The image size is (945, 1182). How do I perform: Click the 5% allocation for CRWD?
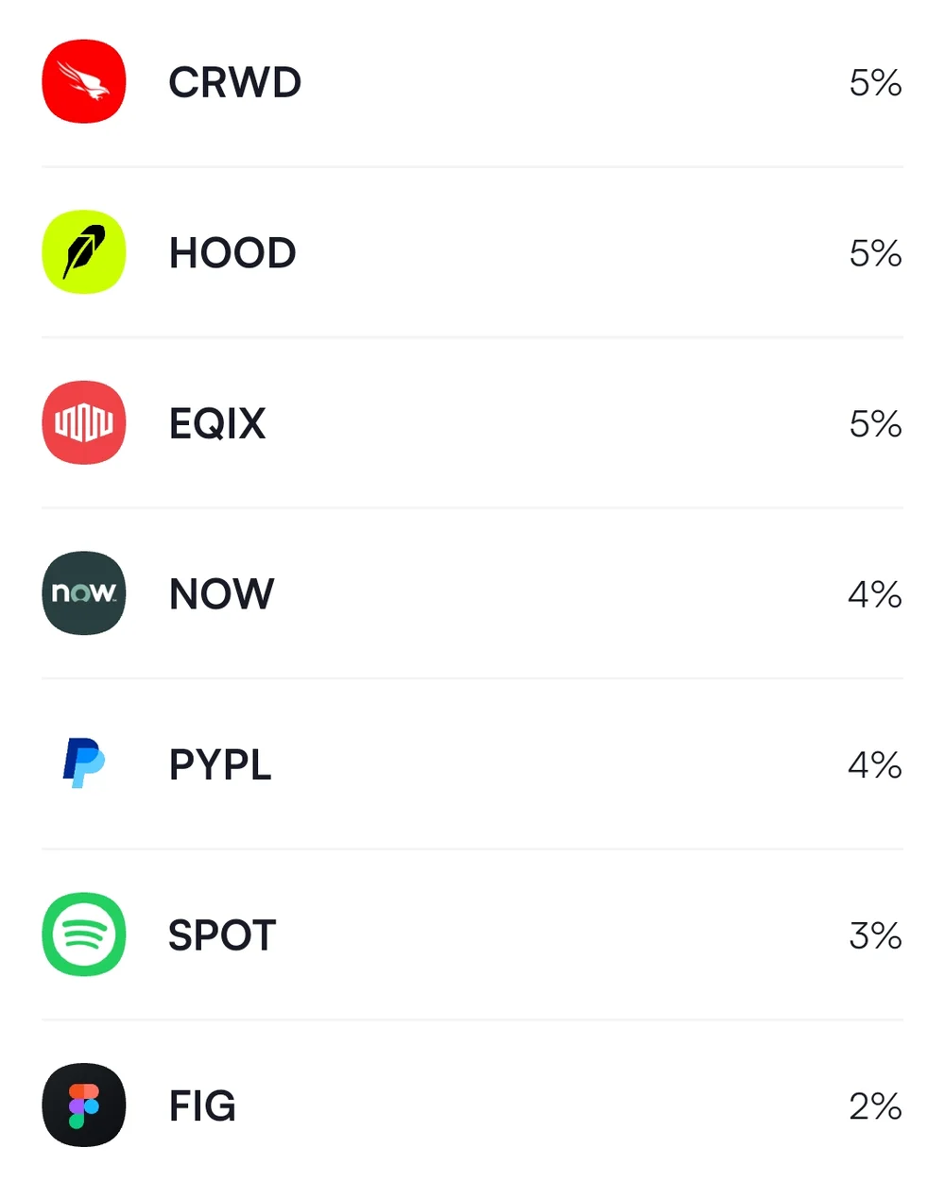tap(875, 83)
